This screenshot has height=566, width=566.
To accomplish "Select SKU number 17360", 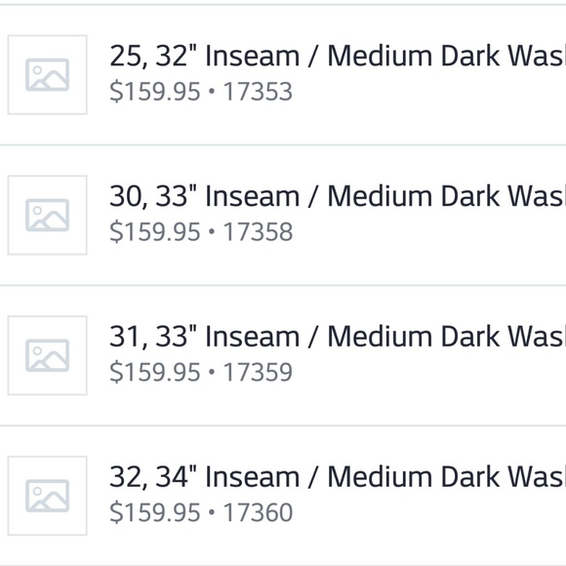I will [x=258, y=512].
